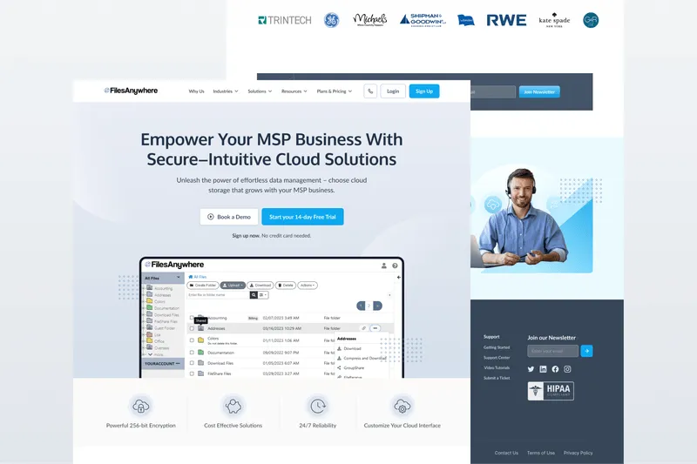Expand the Resources dropdown in navbar
This screenshot has height=464, width=697.
[294, 91]
